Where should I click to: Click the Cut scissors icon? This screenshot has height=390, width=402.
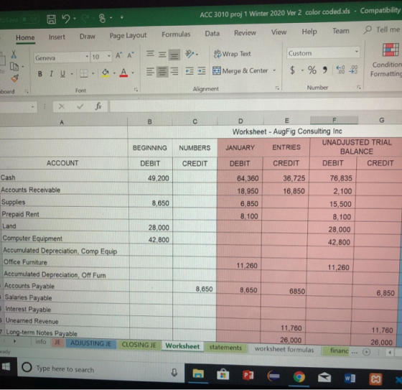pos(14,54)
